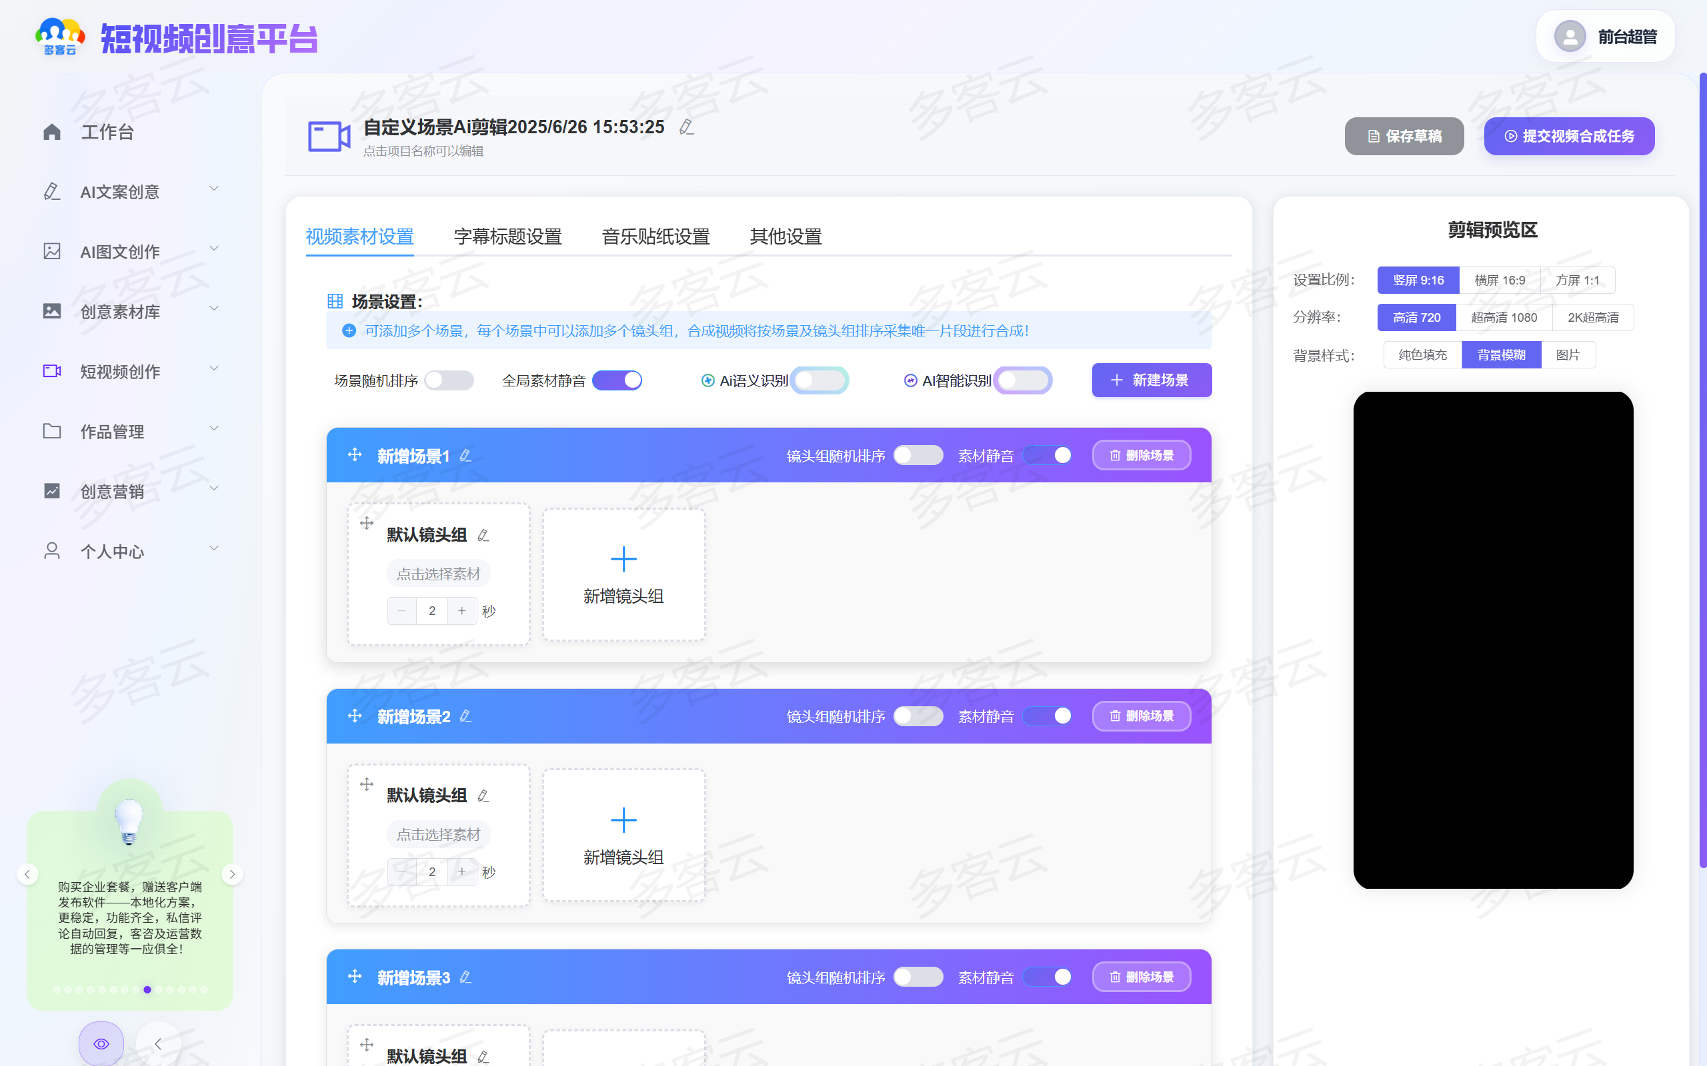The image size is (1707, 1066).
Task: Enable the 场景随机排序 switch
Action: point(449,380)
